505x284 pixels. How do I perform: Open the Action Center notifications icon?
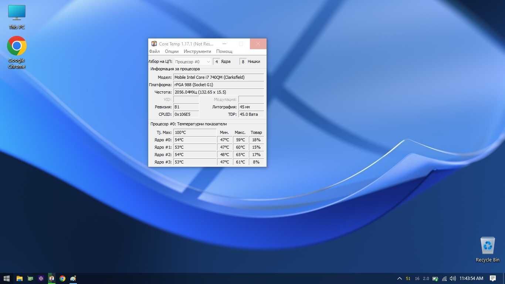[493, 278]
